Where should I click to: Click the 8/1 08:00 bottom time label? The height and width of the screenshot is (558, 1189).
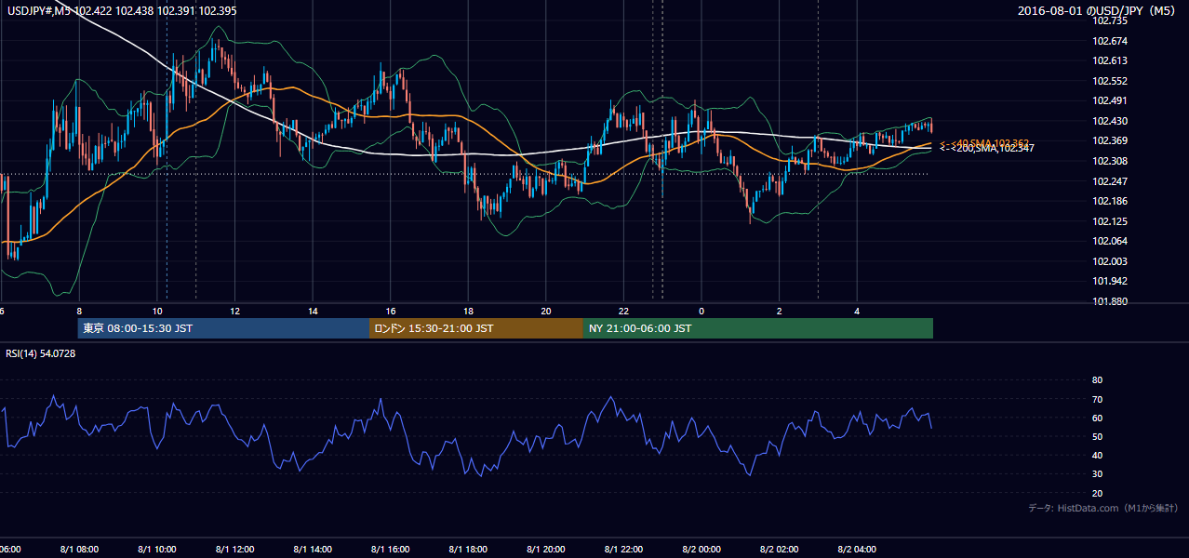click(78, 550)
